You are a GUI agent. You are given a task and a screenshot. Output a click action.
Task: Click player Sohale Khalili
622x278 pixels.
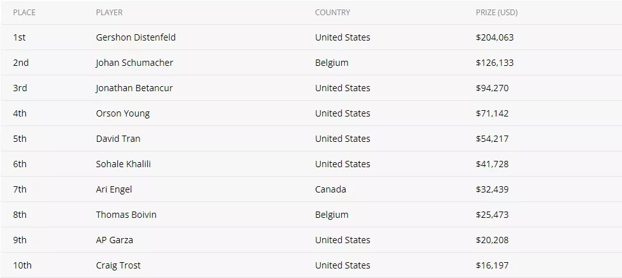pos(124,164)
